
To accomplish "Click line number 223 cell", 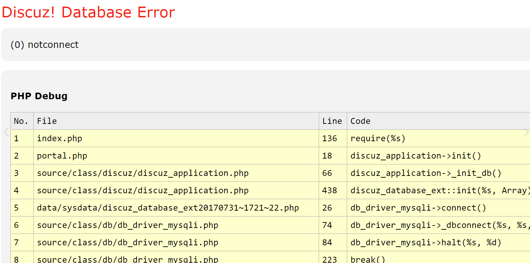I will click(x=333, y=257).
